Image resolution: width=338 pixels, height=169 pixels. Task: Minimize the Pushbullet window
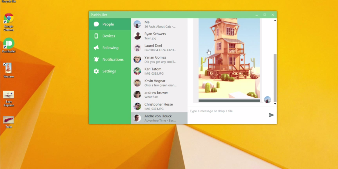pyautogui.click(x=257, y=15)
